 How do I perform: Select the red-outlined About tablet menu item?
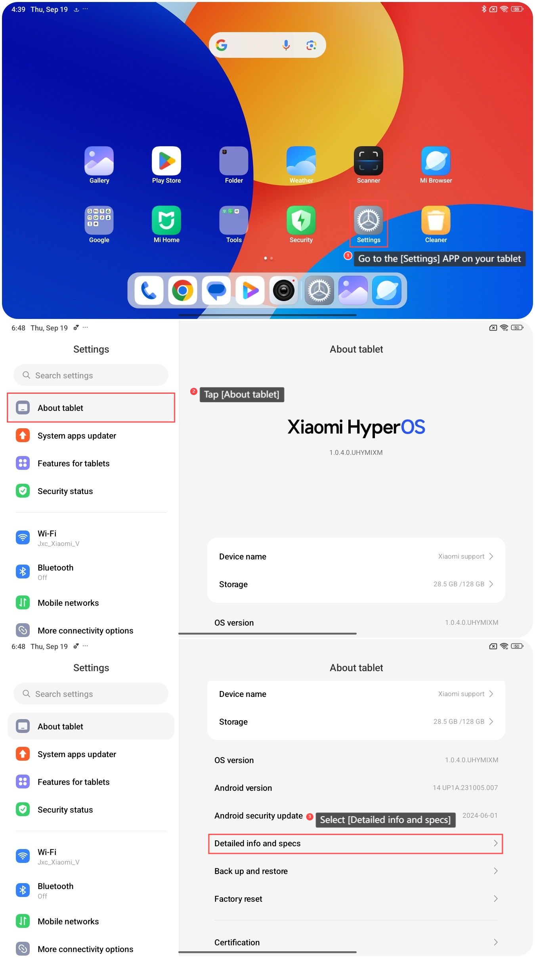pos(91,408)
